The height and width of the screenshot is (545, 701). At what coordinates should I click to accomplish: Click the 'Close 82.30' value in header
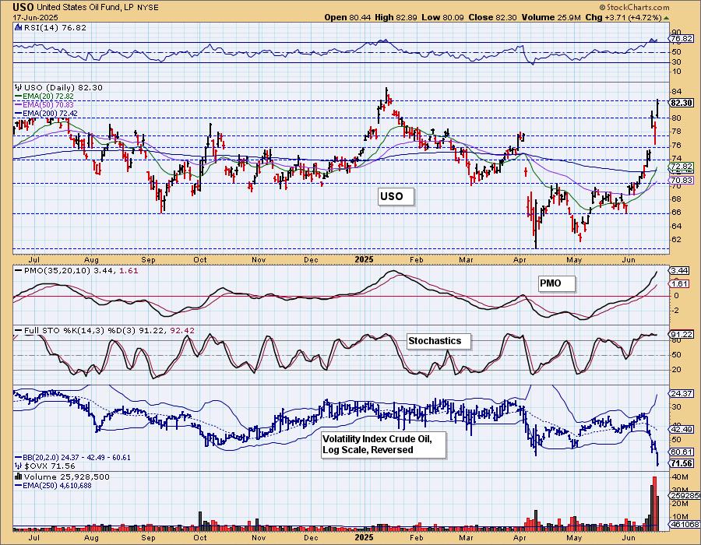[x=492, y=17]
